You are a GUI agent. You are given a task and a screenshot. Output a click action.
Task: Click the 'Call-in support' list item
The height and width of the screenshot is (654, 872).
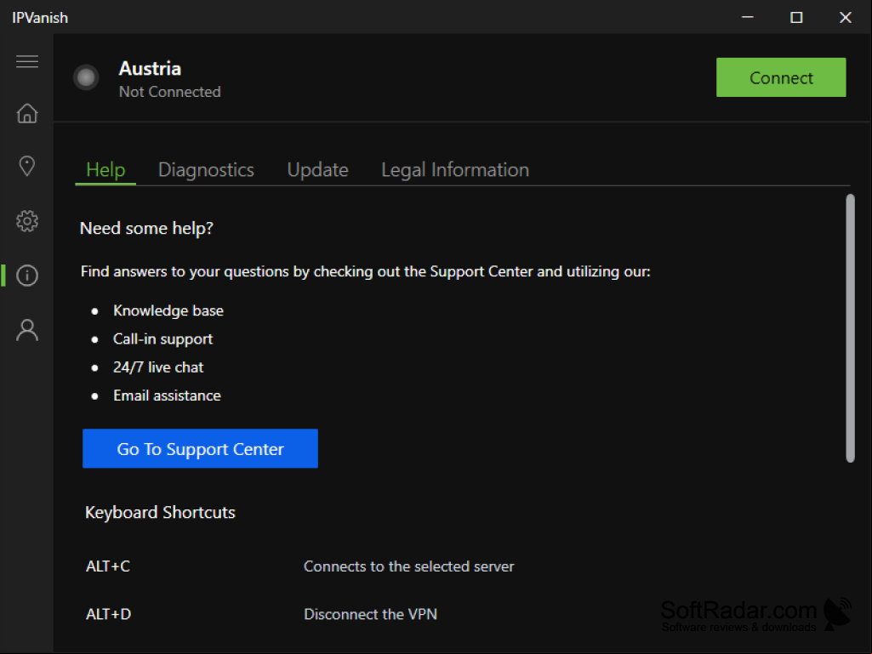click(163, 338)
